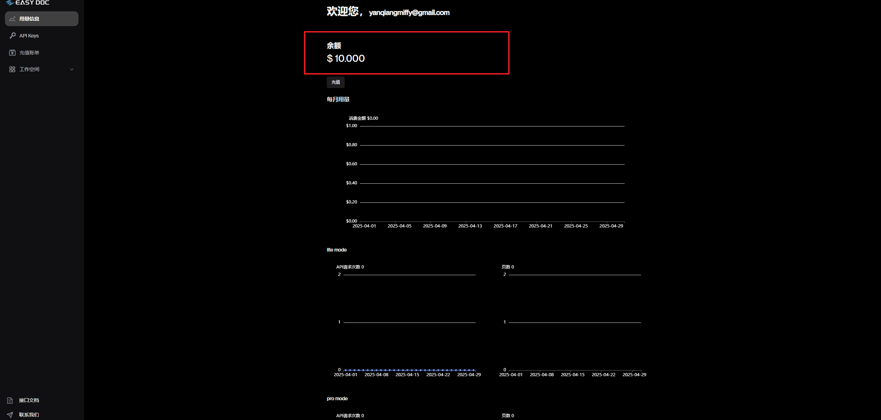Open 充值账单 billing icon
The image size is (881, 420).
coord(12,52)
